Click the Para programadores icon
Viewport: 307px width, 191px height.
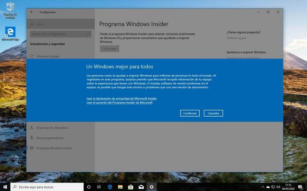31,138
